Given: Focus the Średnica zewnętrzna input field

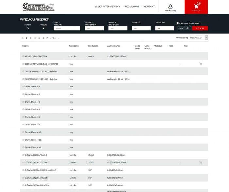Looking at the screenshot, I should (118, 28).
